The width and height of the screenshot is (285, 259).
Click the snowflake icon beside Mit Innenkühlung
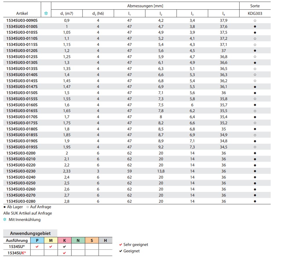[5, 220]
